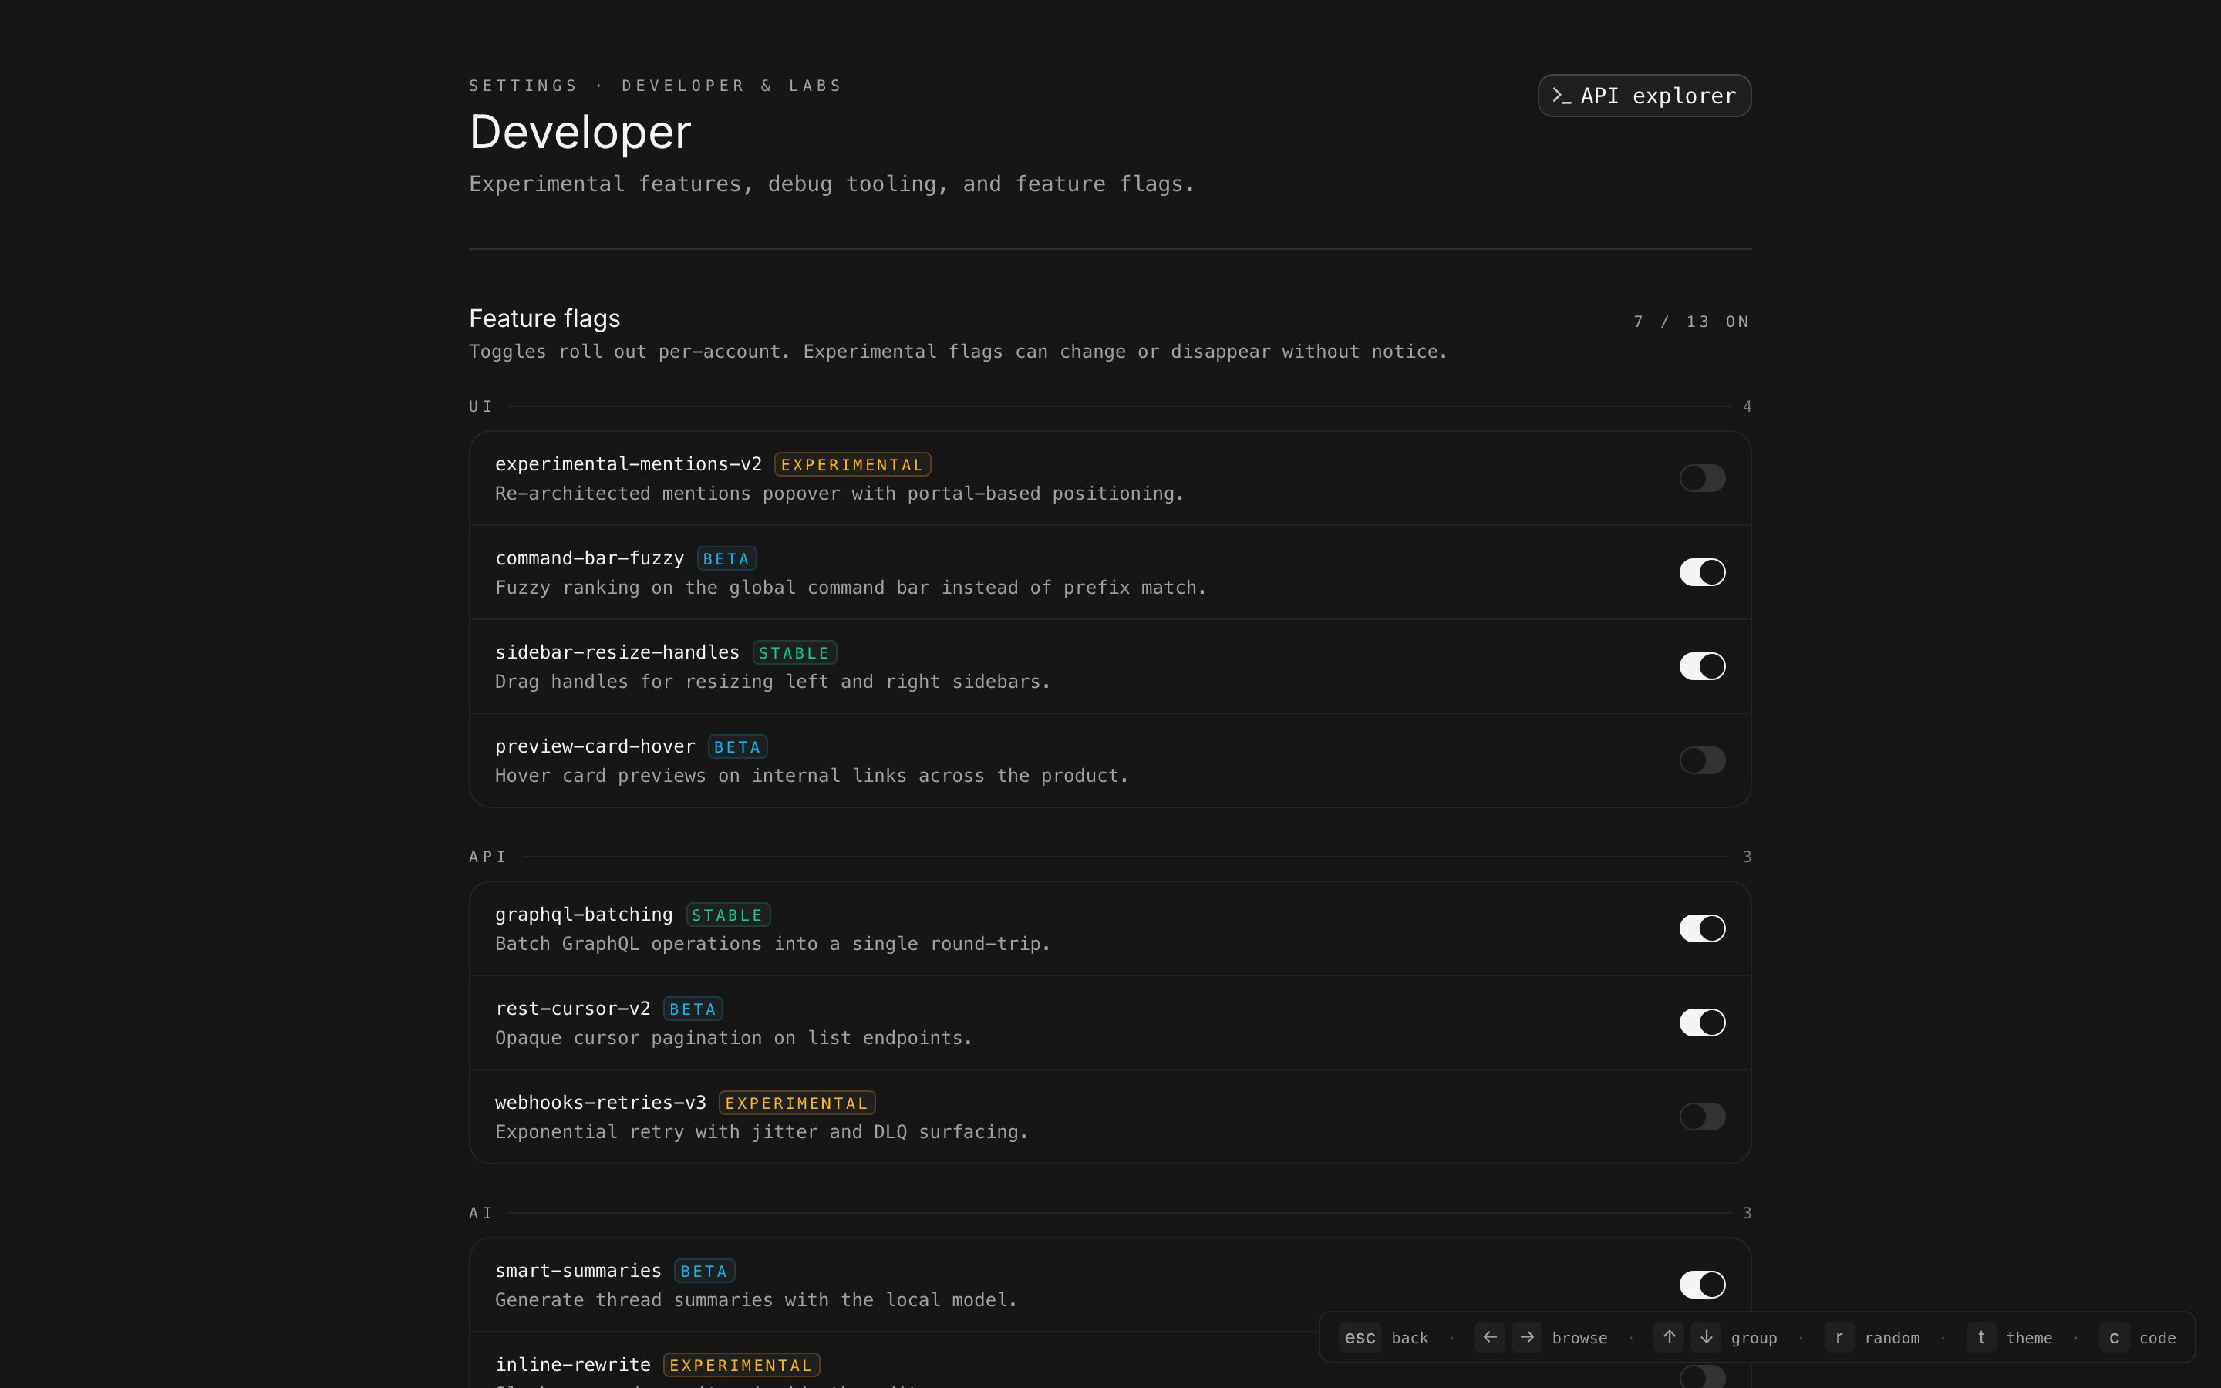Click the EXPERIMENTAL badge on webhooks-retries-v3

(x=796, y=1103)
